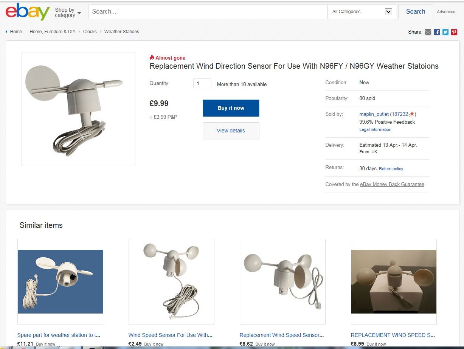Viewport: 464px width, 349px height.
Task: Click the blue Search button
Action: [415, 12]
